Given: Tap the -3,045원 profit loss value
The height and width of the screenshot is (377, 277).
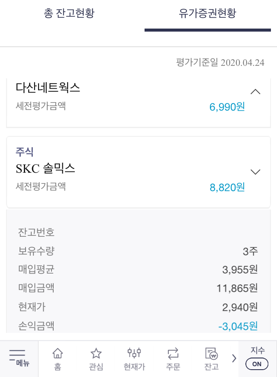Looking at the screenshot, I should [x=238, y=326].
